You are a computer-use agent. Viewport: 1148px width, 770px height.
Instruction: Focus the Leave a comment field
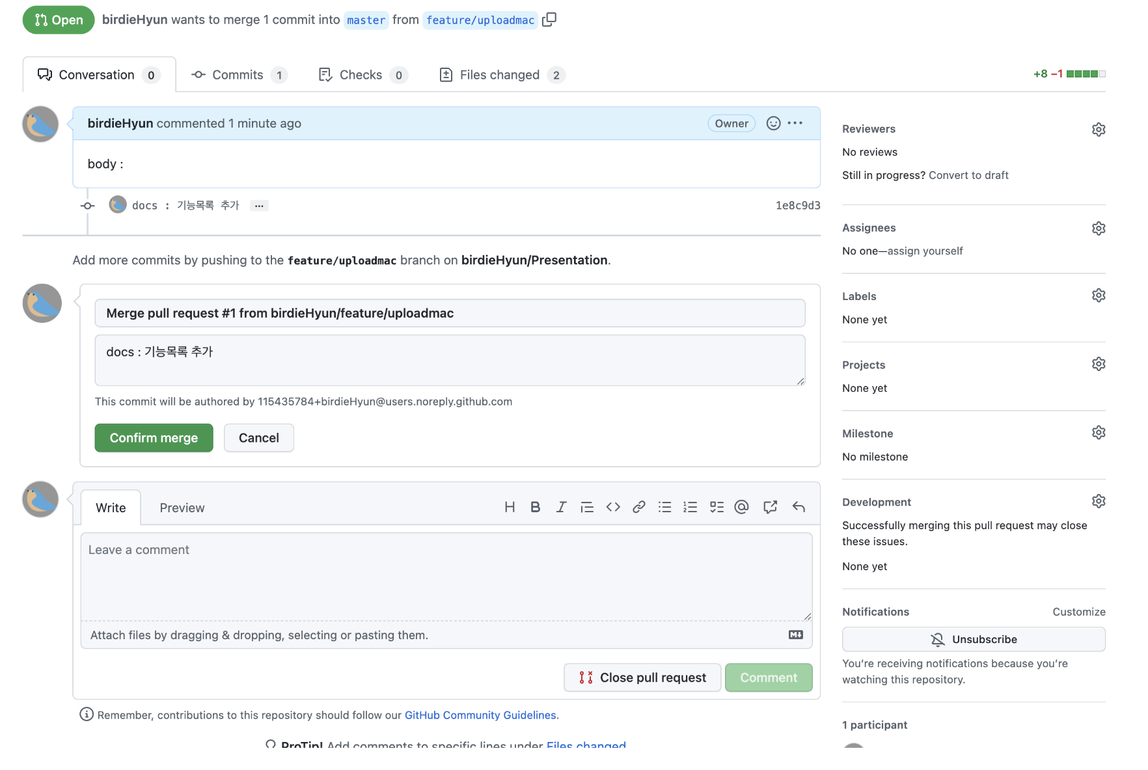[x=446, y=576]
